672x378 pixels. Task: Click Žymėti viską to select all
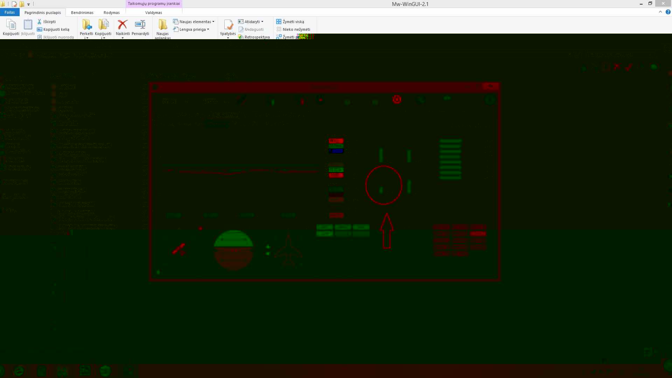(293, 22)
